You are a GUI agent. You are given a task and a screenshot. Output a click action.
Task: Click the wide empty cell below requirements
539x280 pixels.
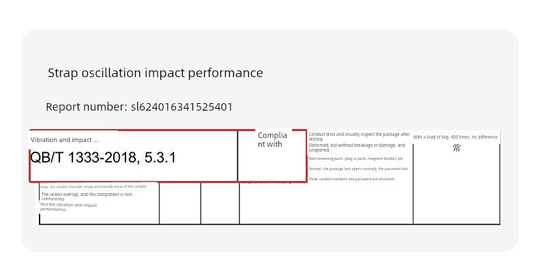coord(326,205)
